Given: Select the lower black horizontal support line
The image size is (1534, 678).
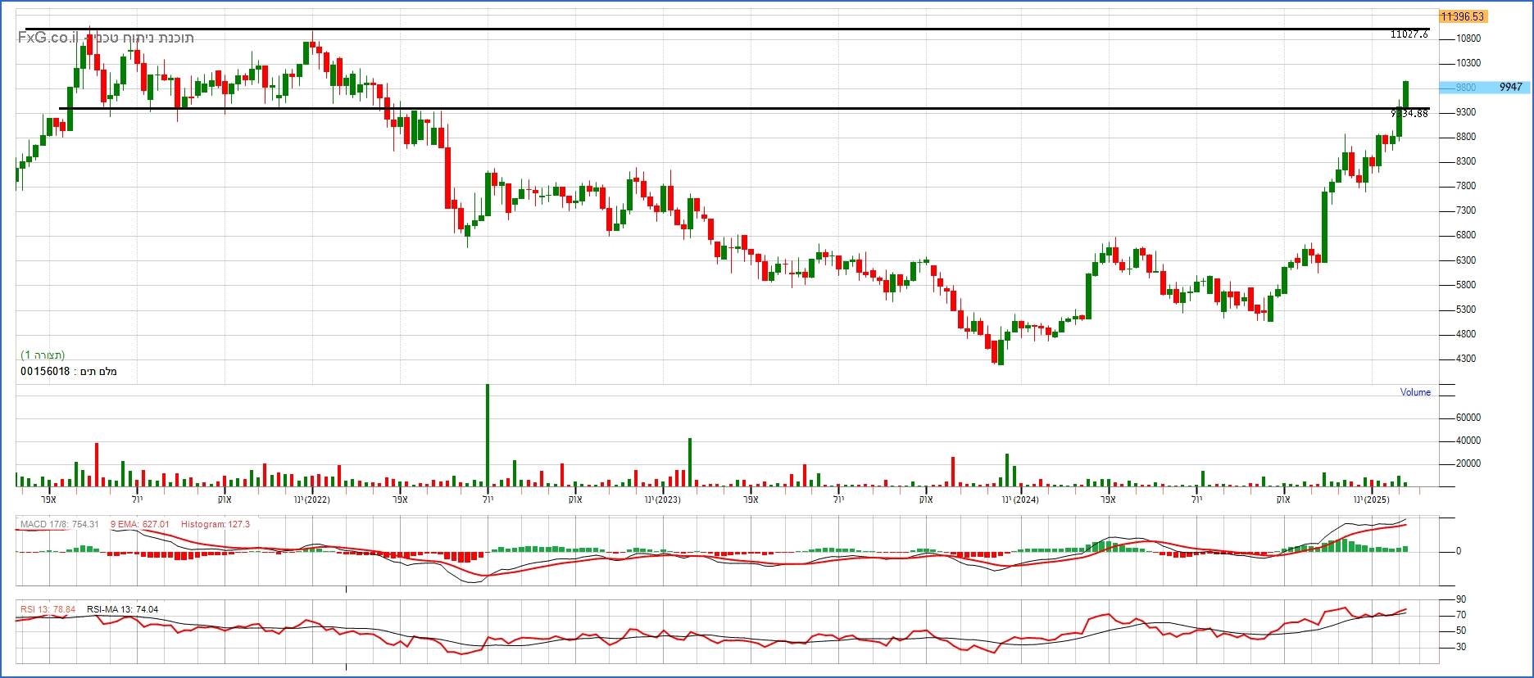Looking at the screenshot, I should coord(737,108).
